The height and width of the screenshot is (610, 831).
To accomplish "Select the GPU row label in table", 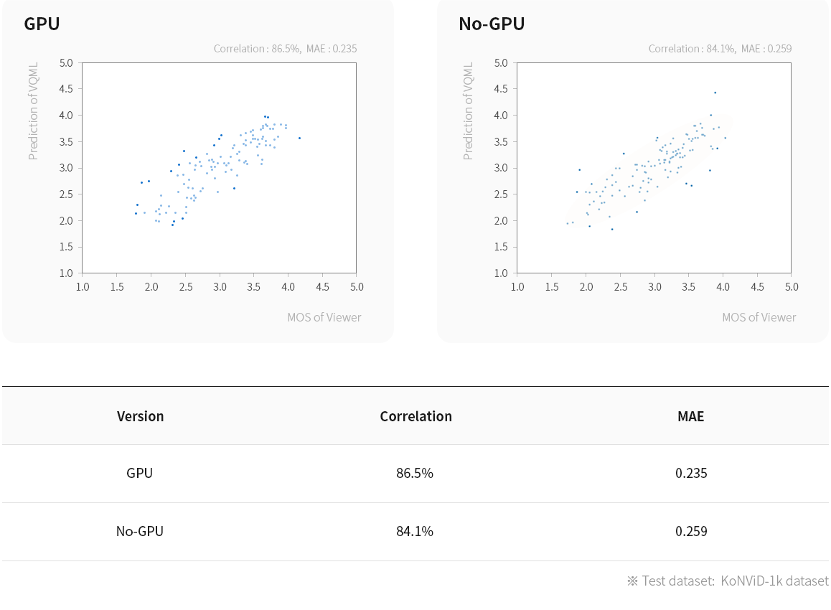I will click(x=140, y=473).
